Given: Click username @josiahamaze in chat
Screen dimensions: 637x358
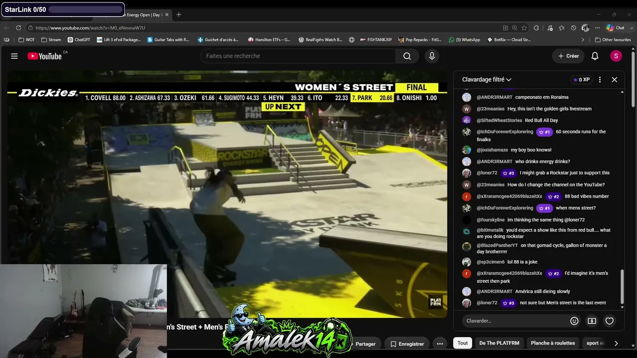Looking at the screenshot, I should tap(492, 150).
